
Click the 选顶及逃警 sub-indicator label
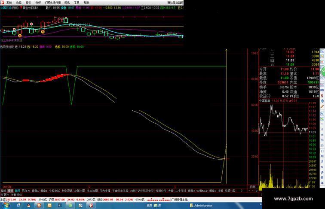7,47
